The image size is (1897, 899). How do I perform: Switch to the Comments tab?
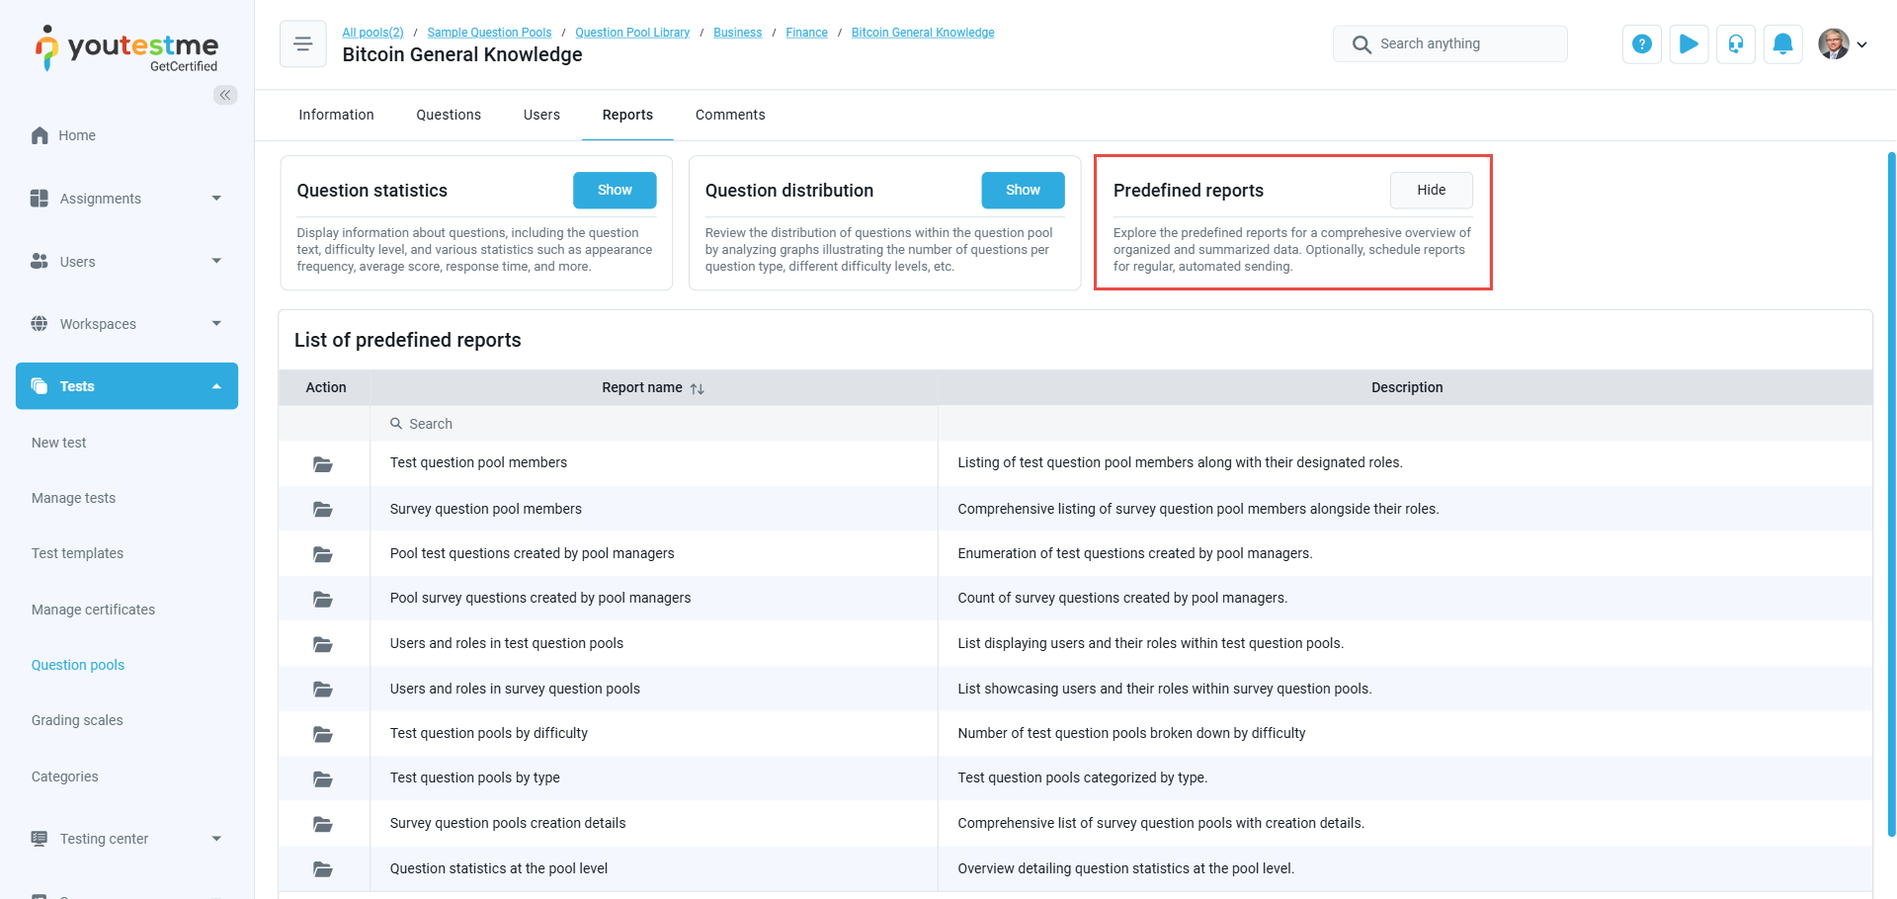[x=730, y=115]
